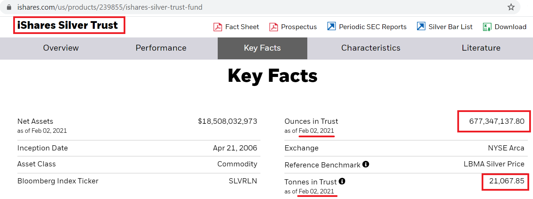533x199 pixels.
Task: Select the Key Facts tab
Action: click(263, 48)
